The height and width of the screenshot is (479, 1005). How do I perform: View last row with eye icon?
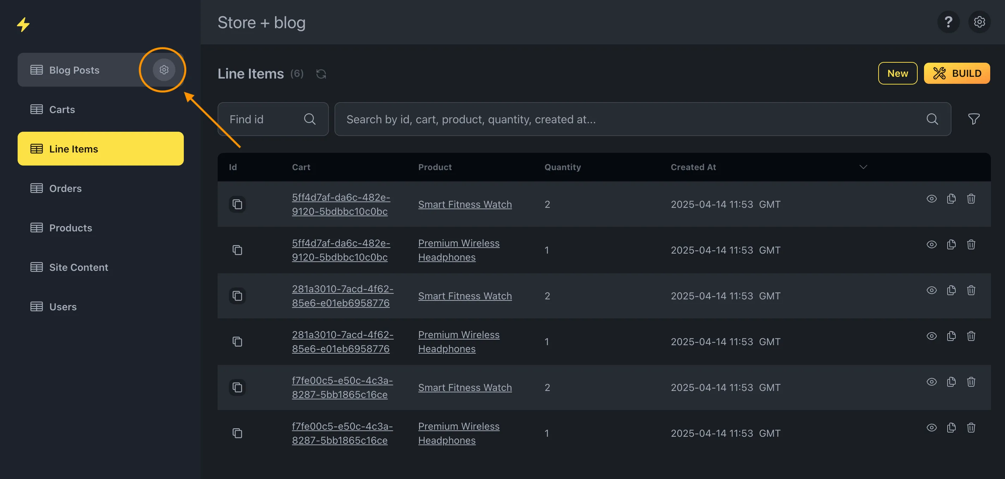coord(931,428)
